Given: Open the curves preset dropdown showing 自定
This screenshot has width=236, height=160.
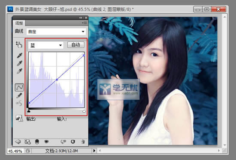Looking at the screenshot, I should pos(56,32).
